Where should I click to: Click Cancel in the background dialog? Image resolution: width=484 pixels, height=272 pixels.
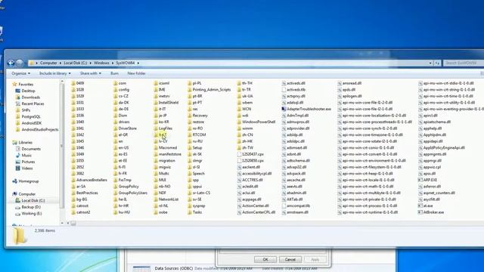[x=290, y=259]
